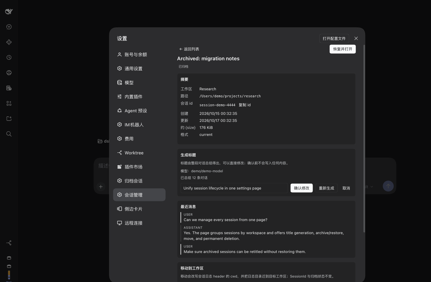Click the settings dialog vertical scrollbar
Image resolution: width=431 pixels, height=282 pixels.
coord(364,138)
